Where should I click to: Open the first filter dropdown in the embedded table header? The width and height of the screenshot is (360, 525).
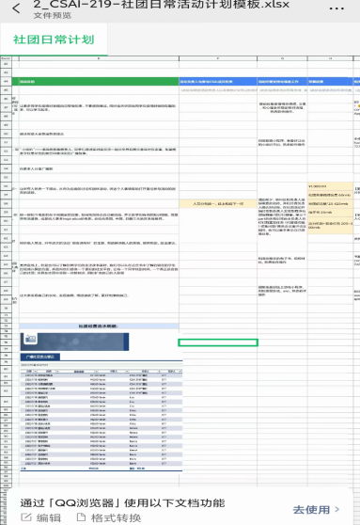pos(36,372)
